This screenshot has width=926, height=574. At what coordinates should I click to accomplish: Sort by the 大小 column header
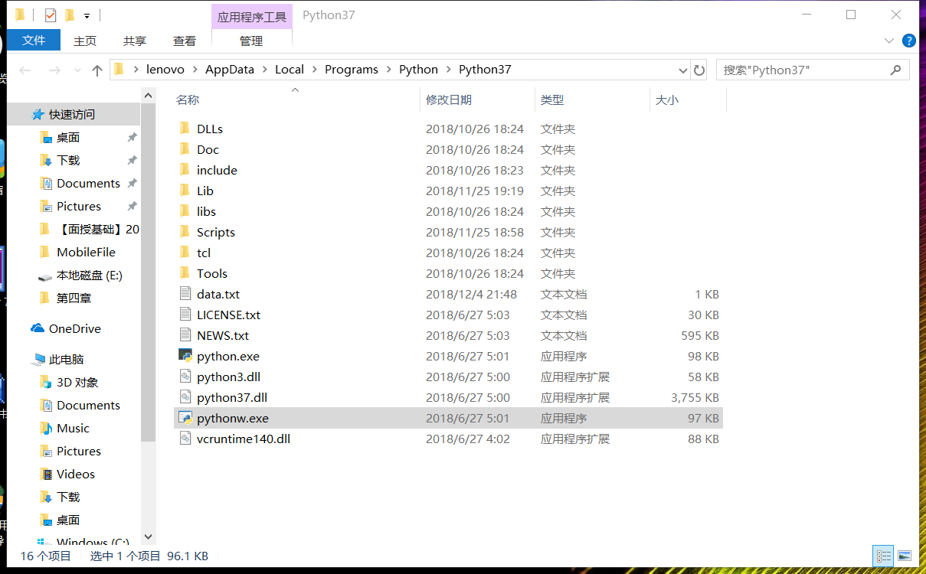pyautogui.click(x=667, y=99)
